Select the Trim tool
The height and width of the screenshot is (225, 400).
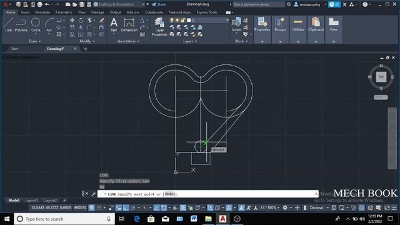89,20
